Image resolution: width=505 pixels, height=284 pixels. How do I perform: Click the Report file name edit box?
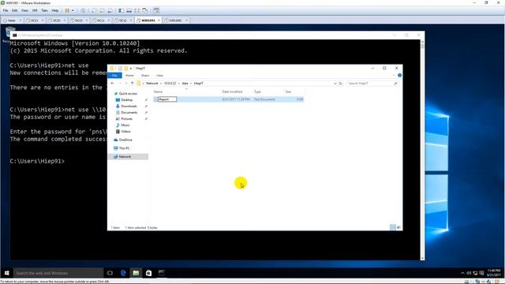pos(167,99)
